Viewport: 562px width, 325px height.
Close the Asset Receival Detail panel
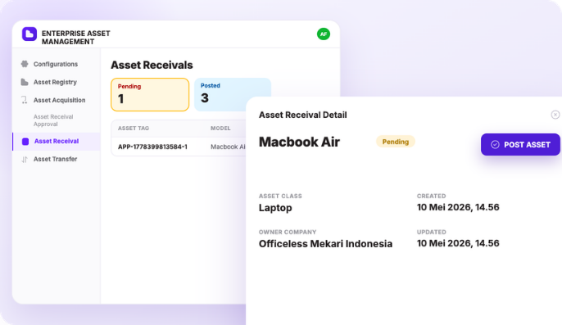[555, 115]
